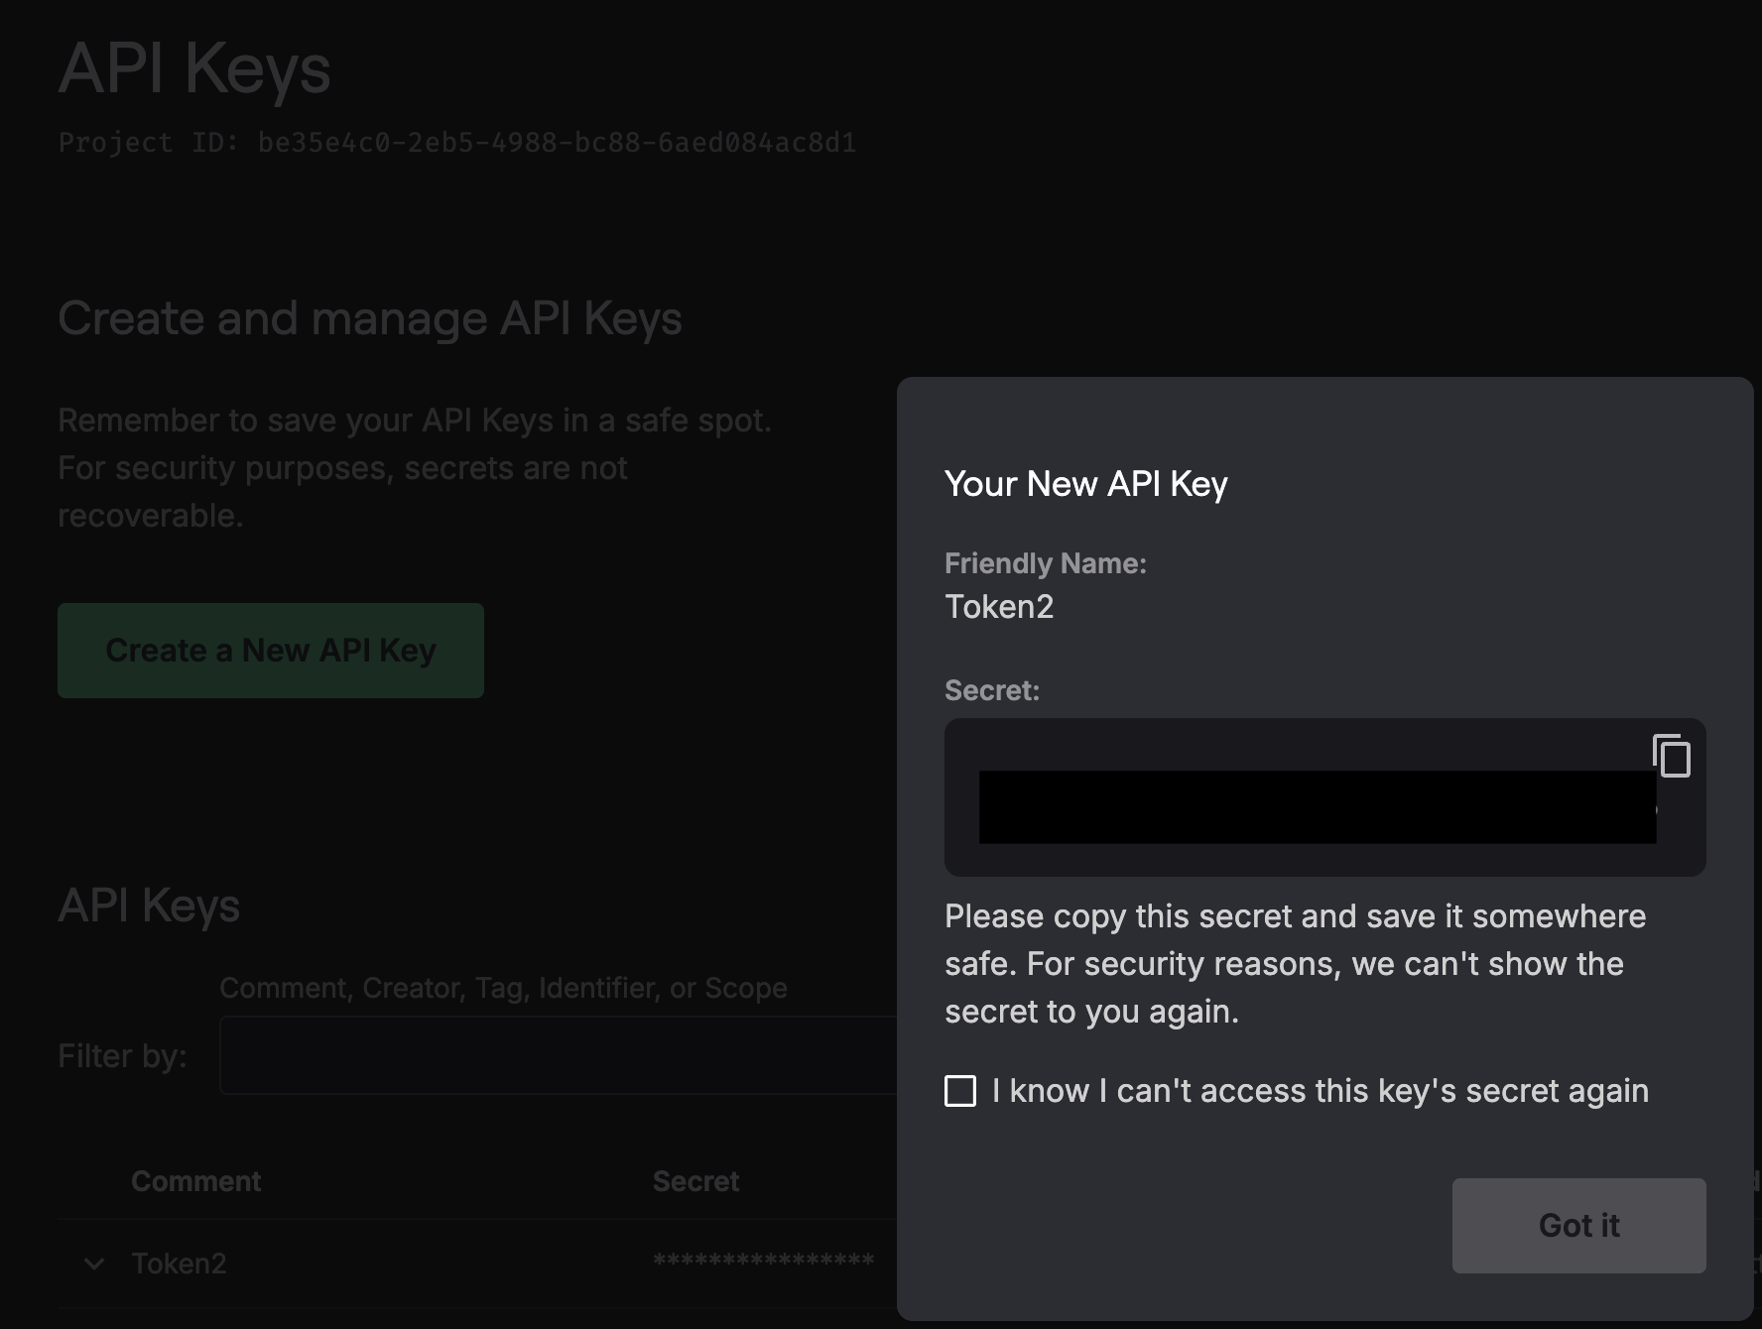Viewport: 1762px width, 1329px height.
Task: Expand the Token2 row chevron
Action: point(94,1264)
